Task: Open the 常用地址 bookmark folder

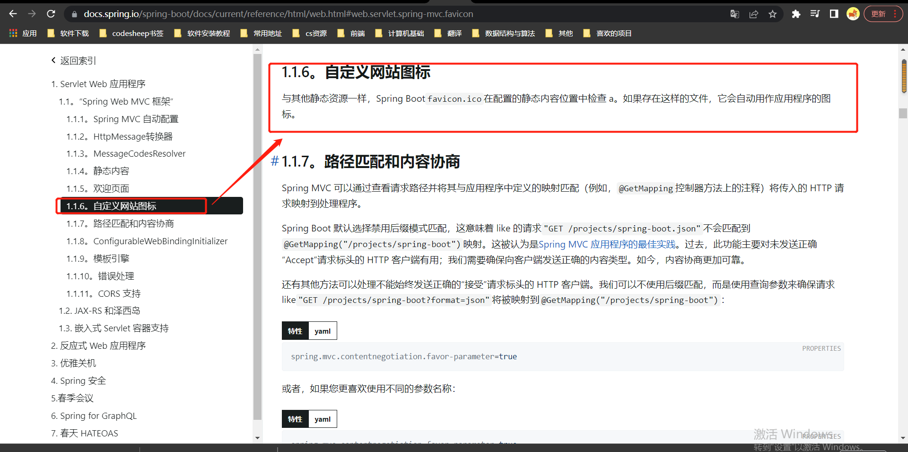Action: tap(262, 33)
